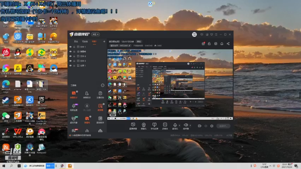Add multimedia source
This screenshot has height=169, width=301.
[x=165, y=126]
